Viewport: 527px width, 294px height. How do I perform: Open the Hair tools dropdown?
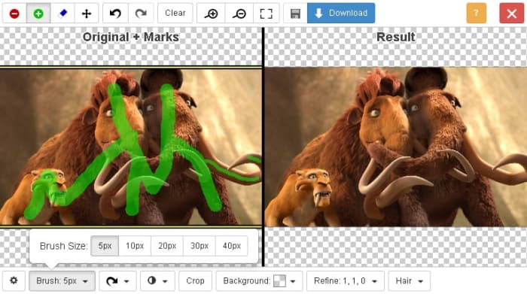click(409, 281)
